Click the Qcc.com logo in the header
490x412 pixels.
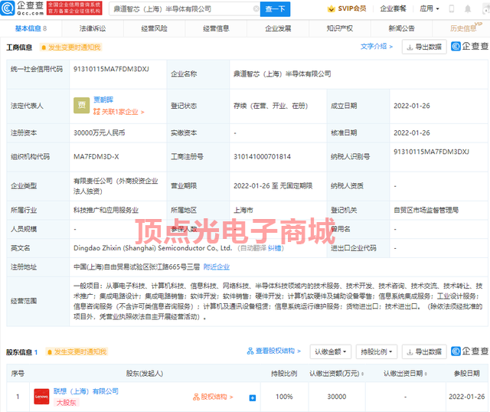point(27,8)
